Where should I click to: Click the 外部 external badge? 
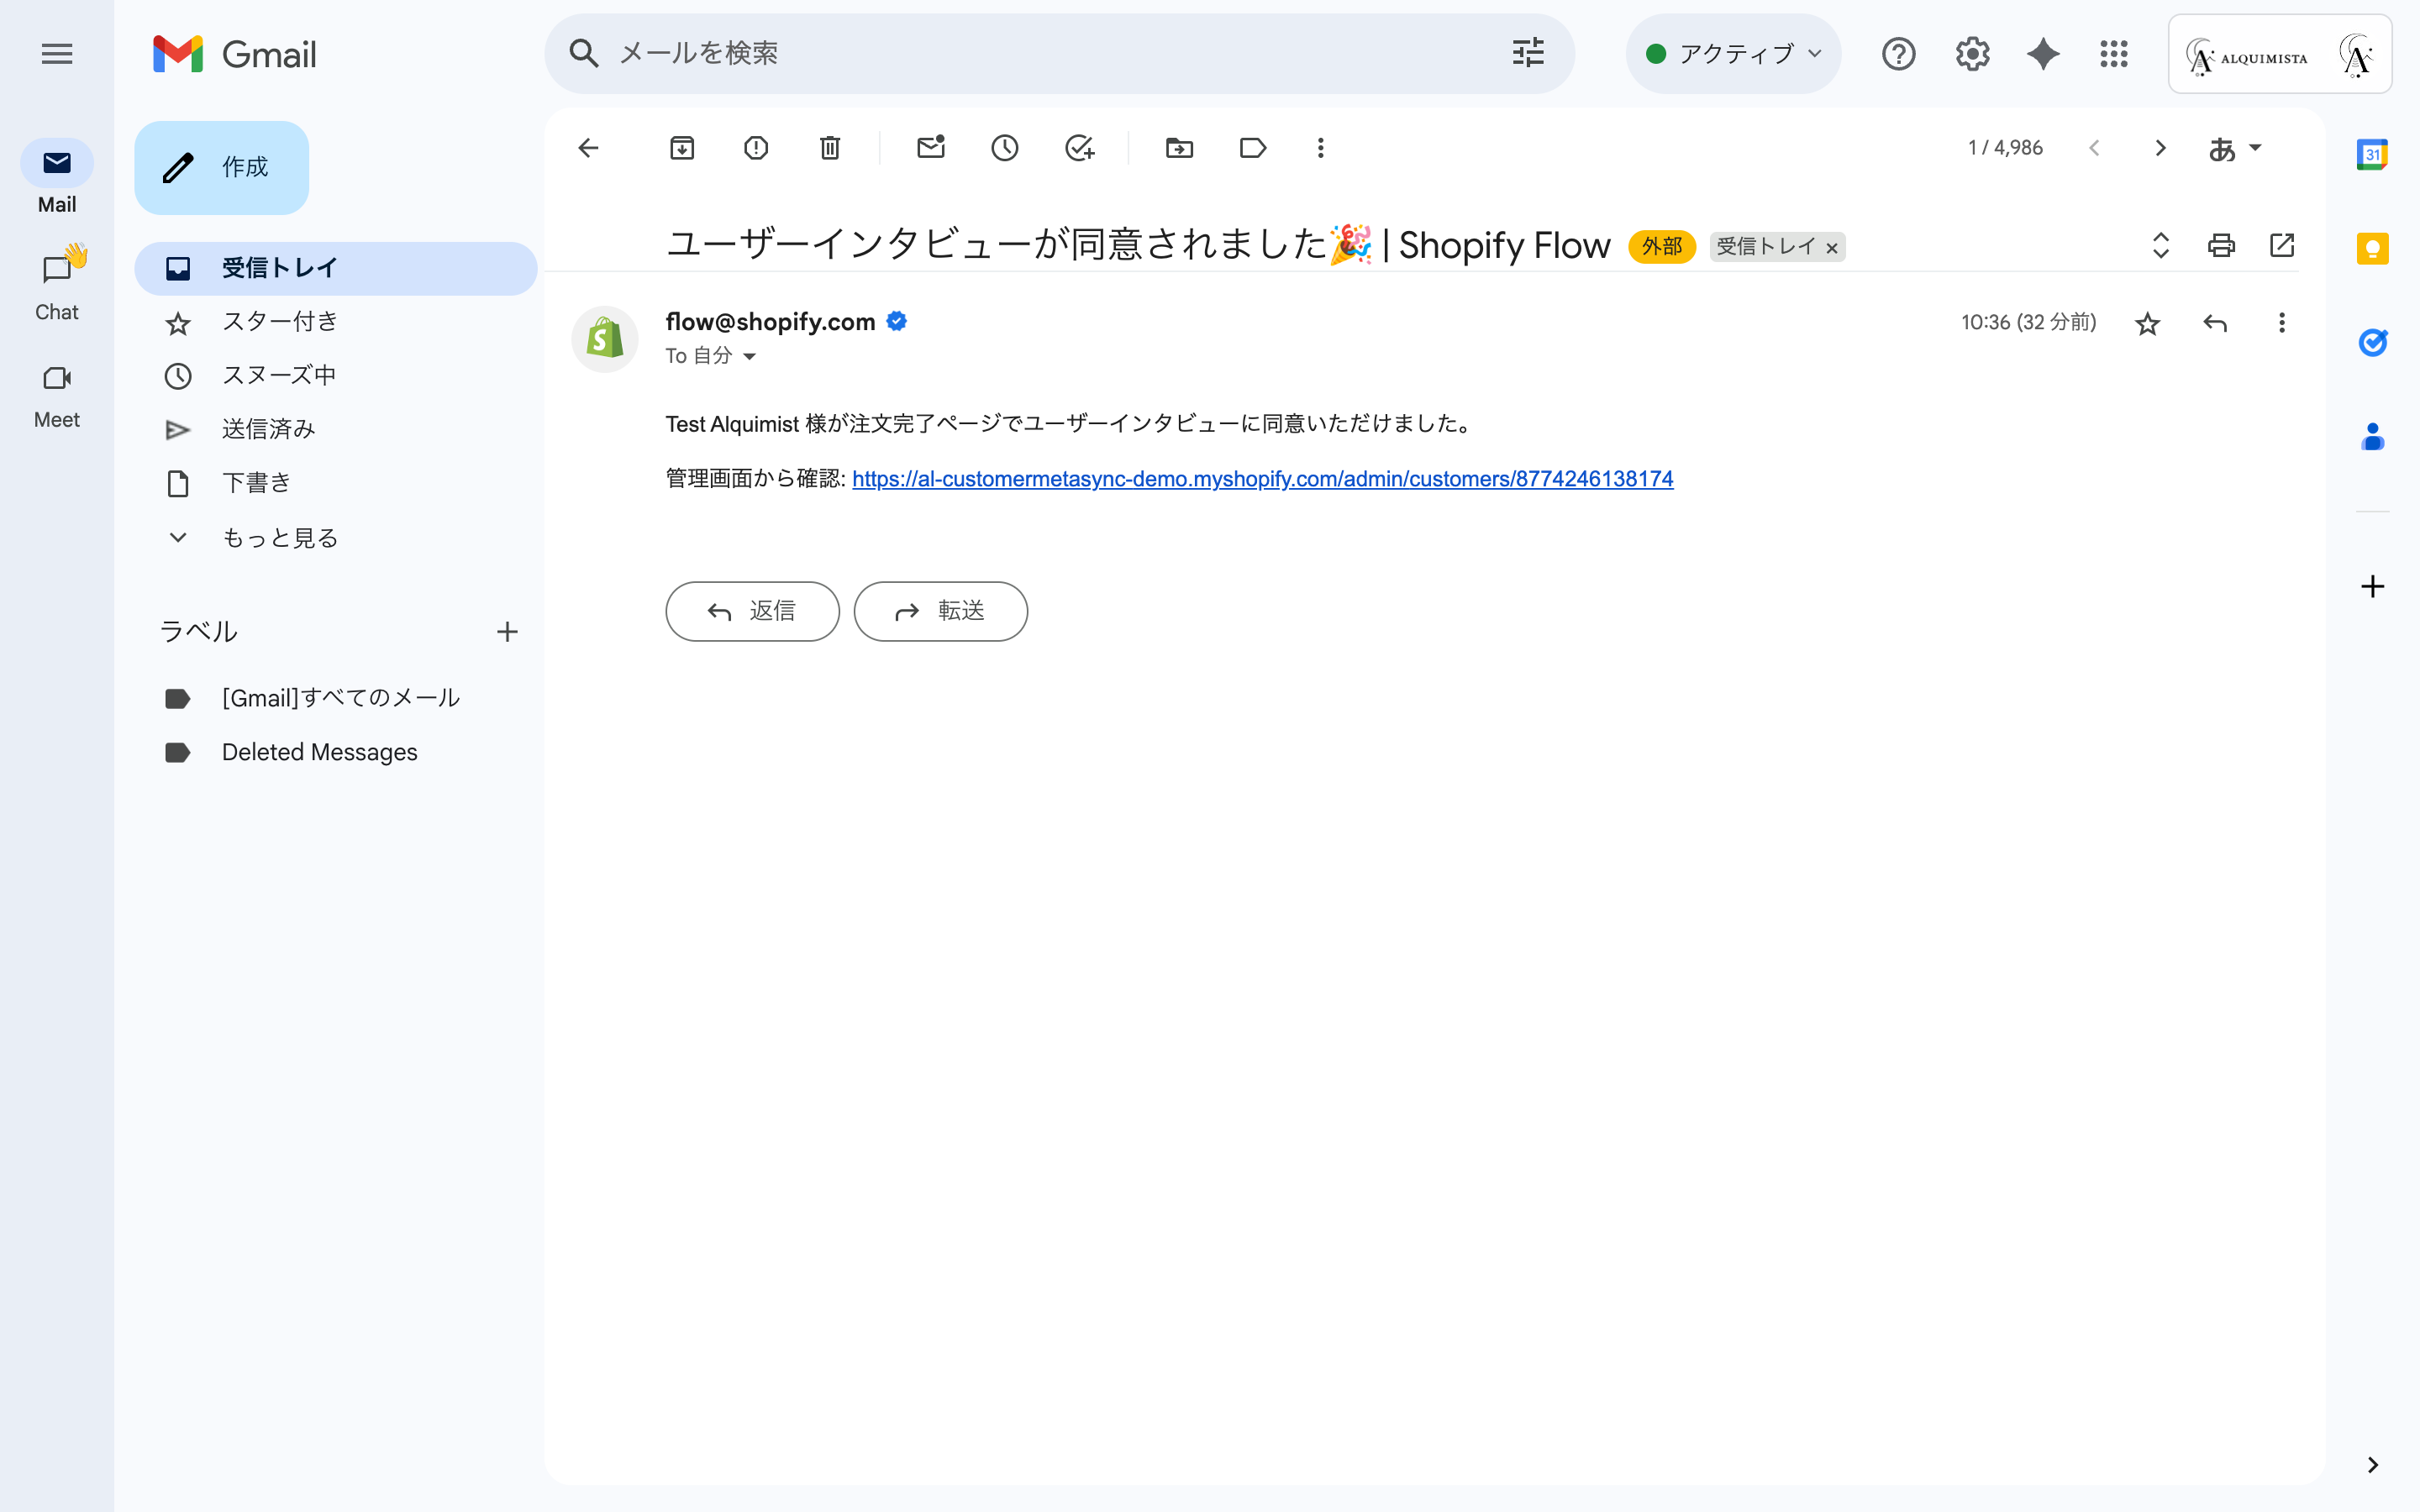(1661, 246)
